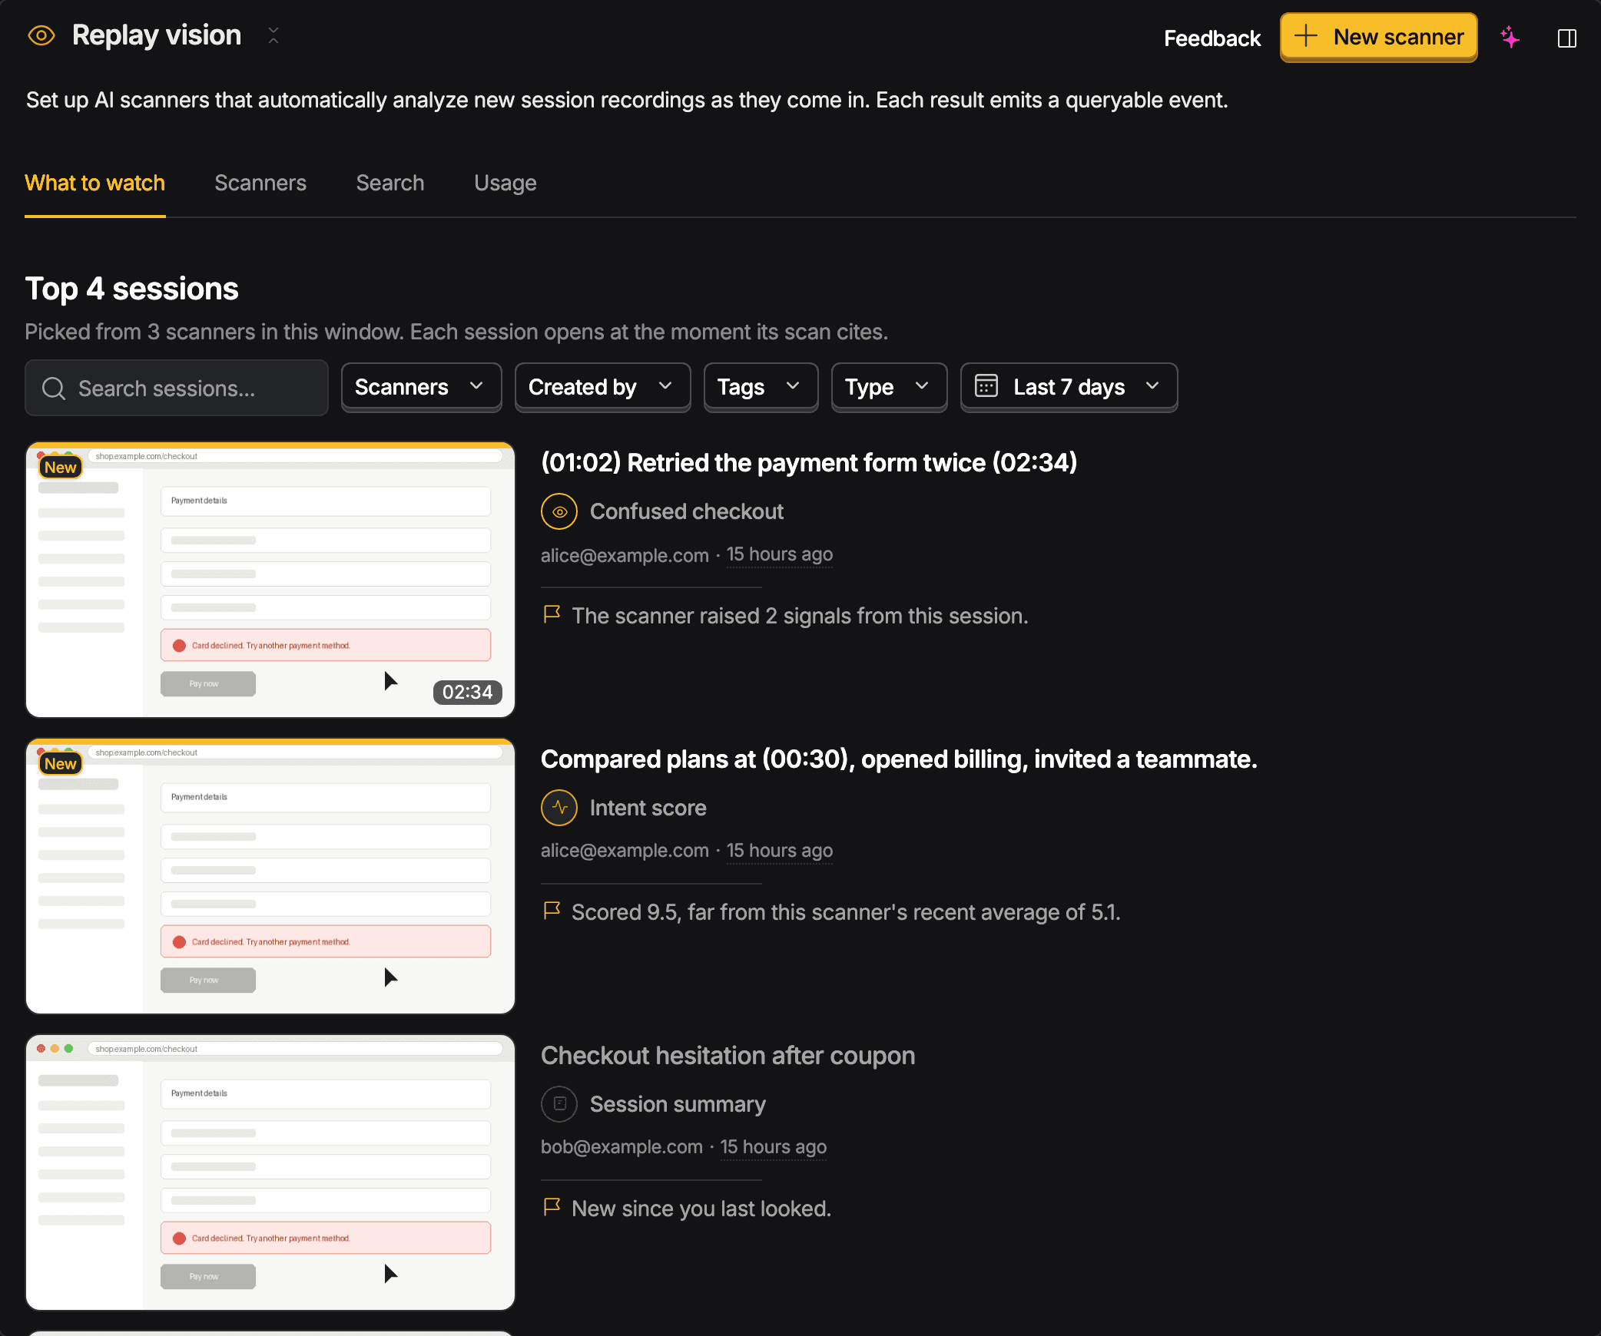1601x1336 pixels.
Task: Open 'Checkout hesitation after coupon' session title
Action: click(728, 1055)
